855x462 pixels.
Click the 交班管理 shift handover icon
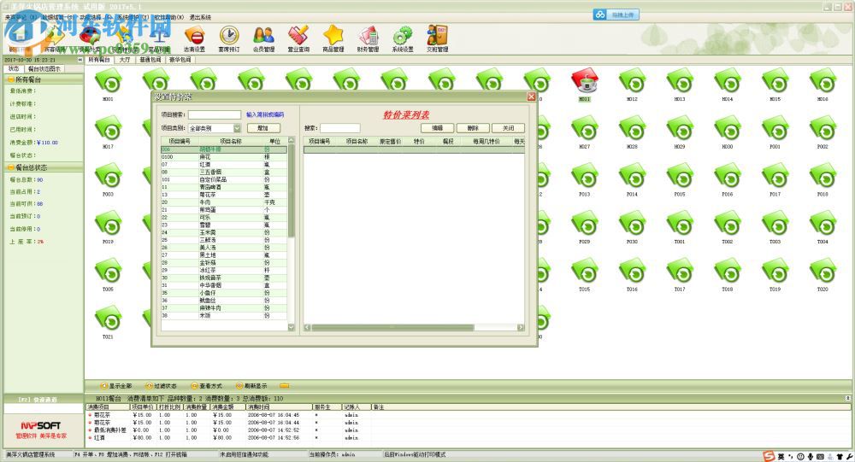pyautogui.click(x=437, y=38)
